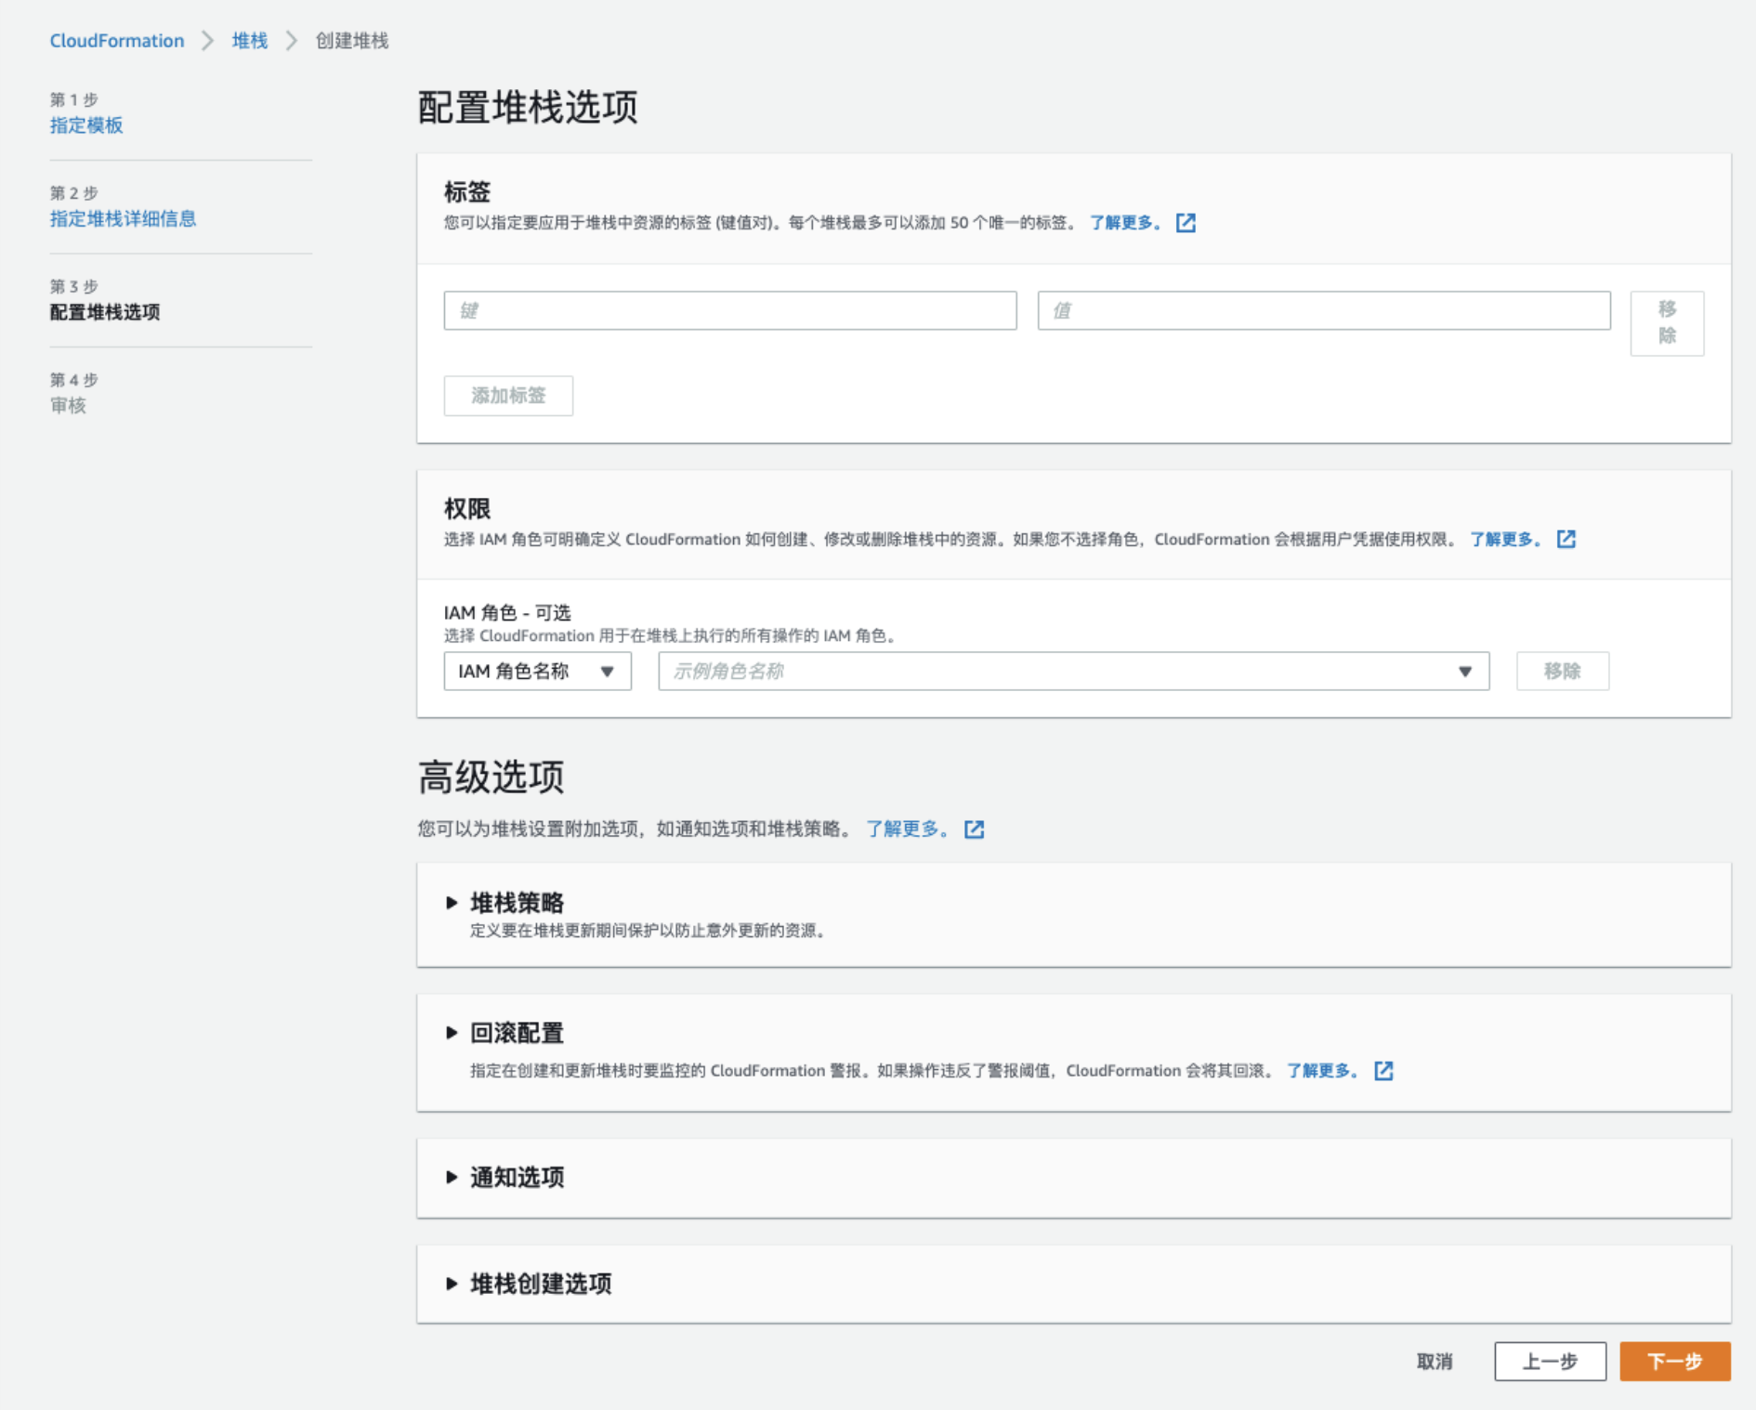
Task: Click the IAM 角色 - 可选 label
Action: (x=507, y=612)
